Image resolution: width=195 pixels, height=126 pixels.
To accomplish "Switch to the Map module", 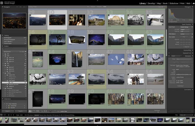I will click(159, 3).
